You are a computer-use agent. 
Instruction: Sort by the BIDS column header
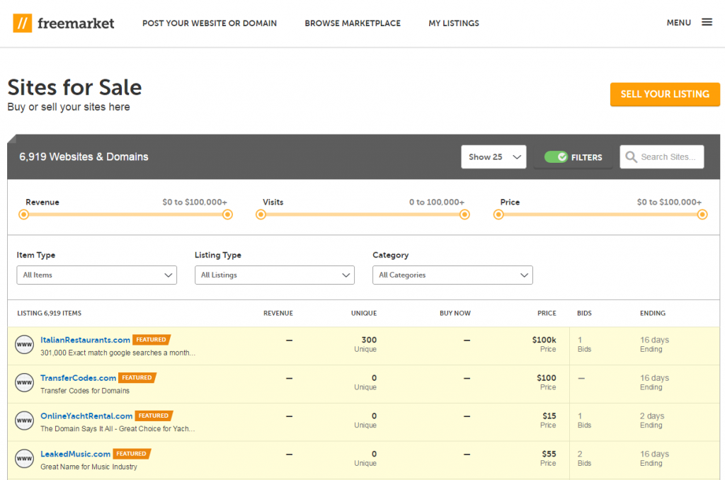tap(584, 313)
